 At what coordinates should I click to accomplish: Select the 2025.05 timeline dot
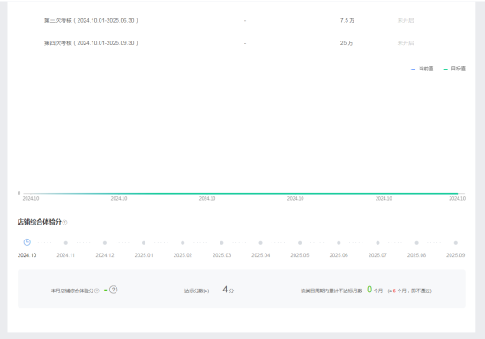tap(300, 243)
